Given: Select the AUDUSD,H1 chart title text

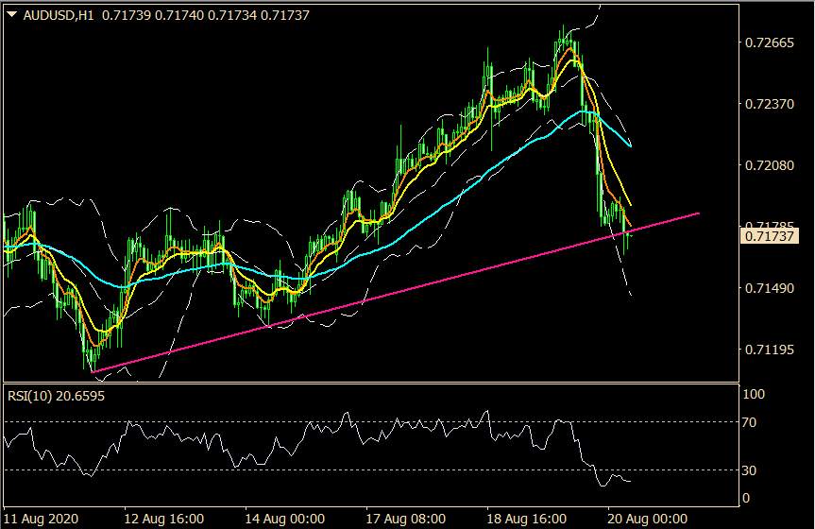Looking at the screenshot, I should (x=59, y=16).
